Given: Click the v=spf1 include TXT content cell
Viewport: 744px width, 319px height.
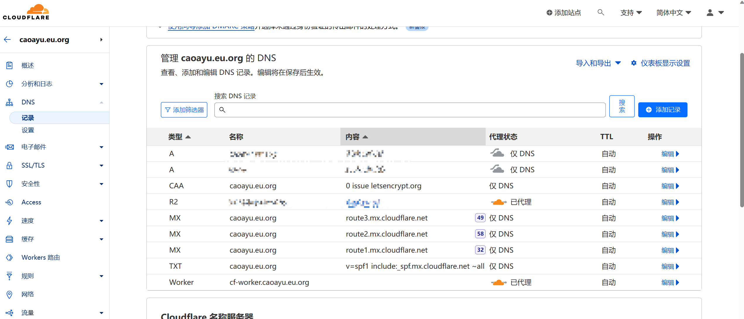Looking at the screenshot, I should [415, 266].
